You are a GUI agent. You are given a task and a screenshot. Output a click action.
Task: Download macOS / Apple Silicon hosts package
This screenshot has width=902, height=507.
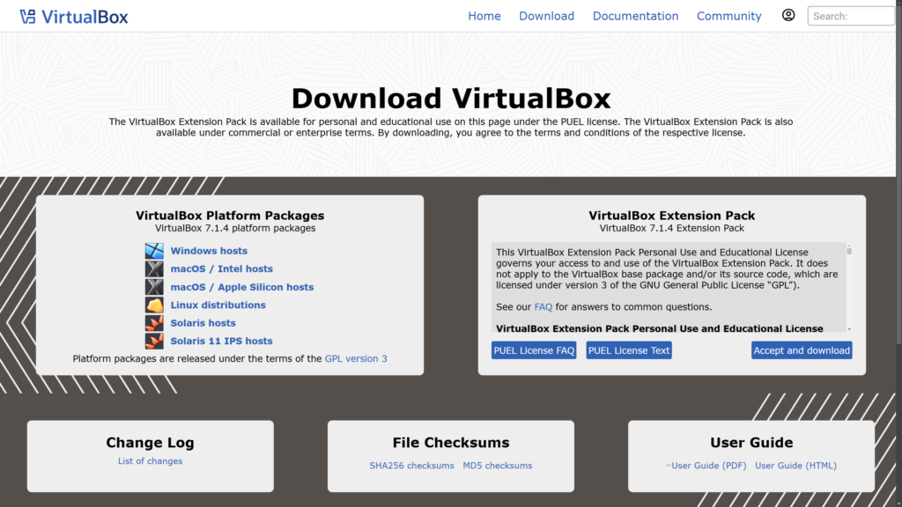pos(242,287)
